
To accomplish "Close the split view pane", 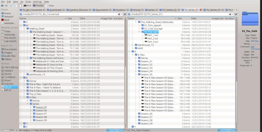I will click(50, 5).
